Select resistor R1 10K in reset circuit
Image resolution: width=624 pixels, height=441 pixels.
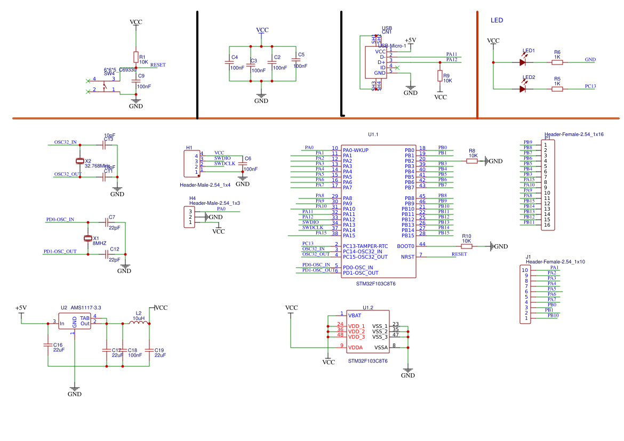135,57
